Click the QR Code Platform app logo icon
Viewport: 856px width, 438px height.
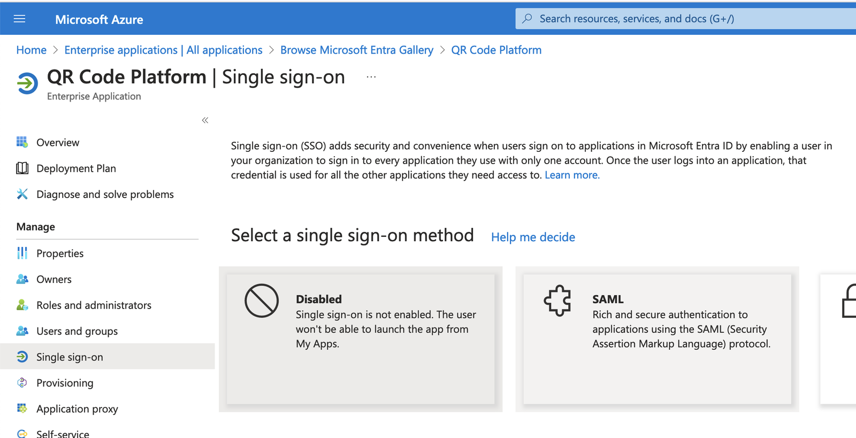[27, 83]
